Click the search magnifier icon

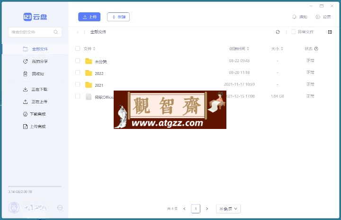[x=56, y=32]
